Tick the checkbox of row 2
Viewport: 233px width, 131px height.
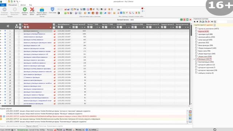click(x=19, y=34)
